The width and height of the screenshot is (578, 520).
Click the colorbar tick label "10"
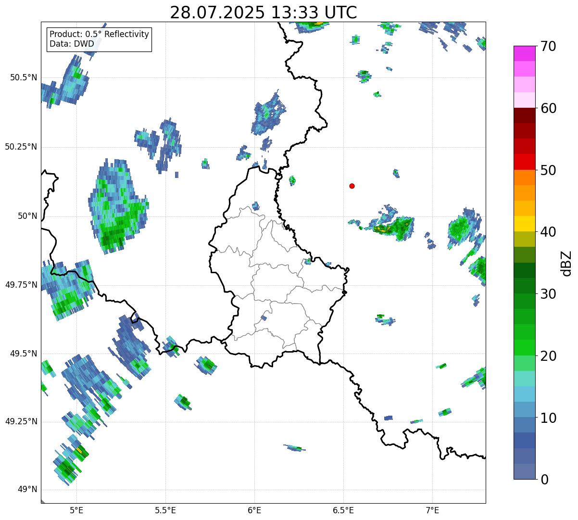pos(548,418)
